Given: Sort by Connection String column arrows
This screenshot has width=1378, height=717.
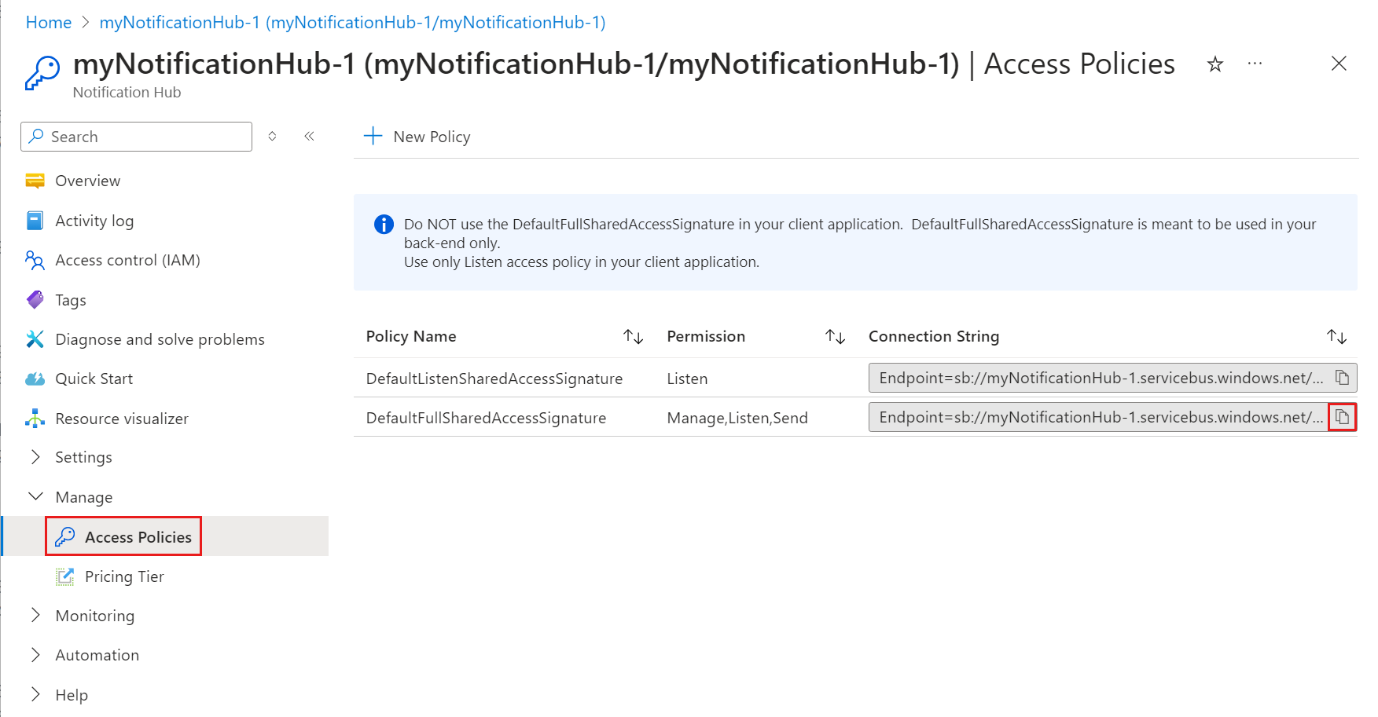Looking at the screenshot, I should point(1336,337).
